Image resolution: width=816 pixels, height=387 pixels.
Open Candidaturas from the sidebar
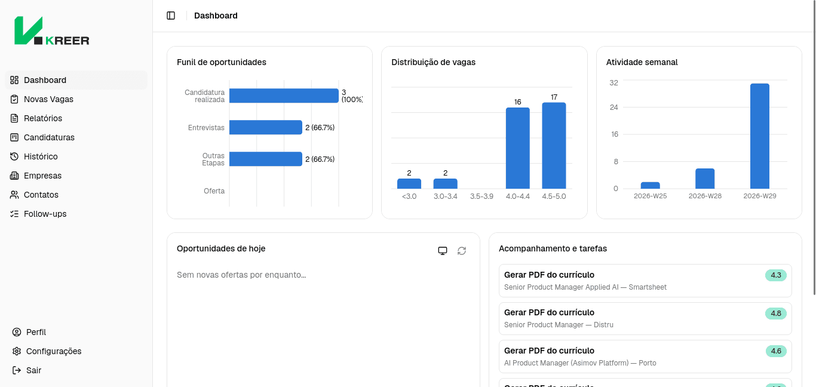coord(76,137)
